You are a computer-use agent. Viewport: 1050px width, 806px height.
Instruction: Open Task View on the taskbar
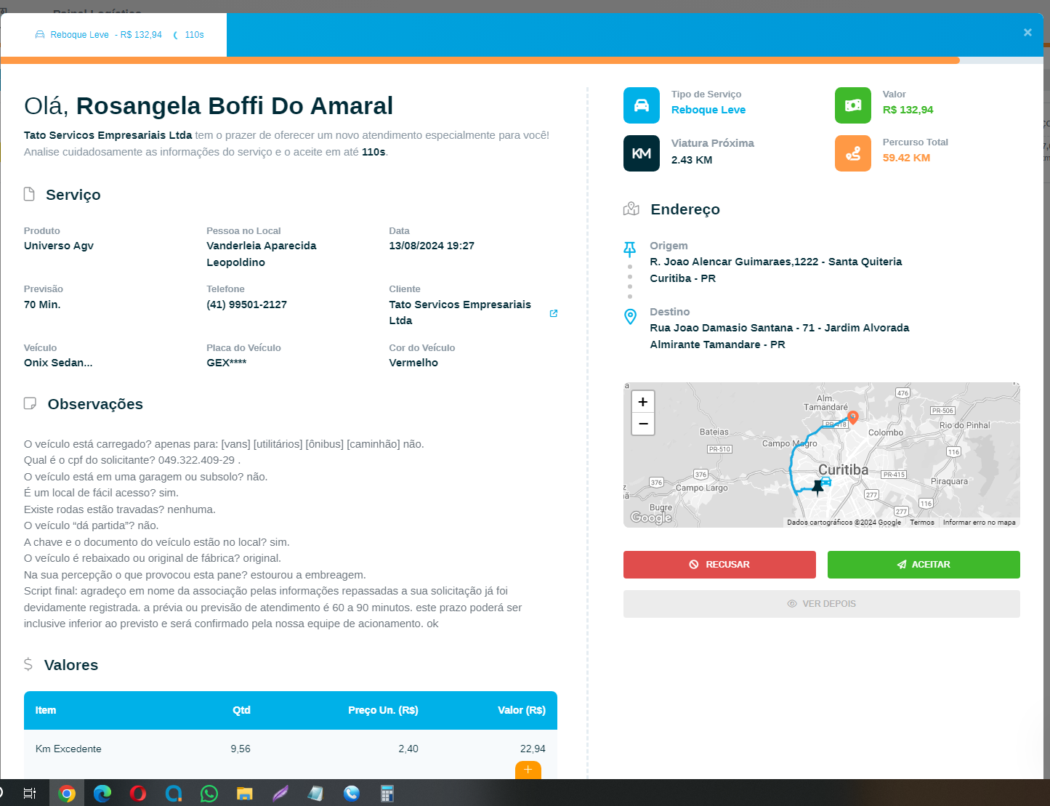(30, 793)
